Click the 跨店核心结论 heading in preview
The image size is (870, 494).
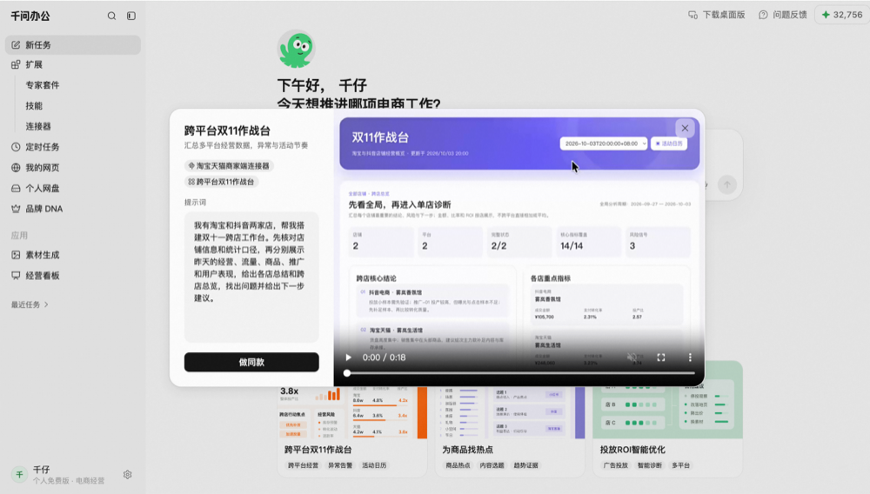[376, 278]
